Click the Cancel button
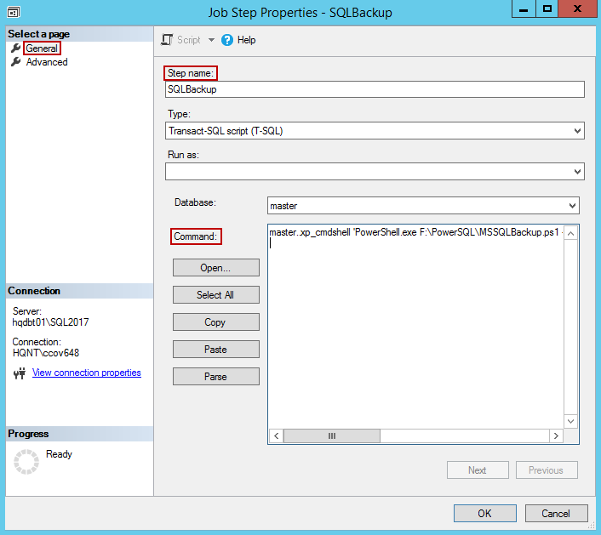The width and height of the screenshot is (601, 535). (x=556, y=513)
